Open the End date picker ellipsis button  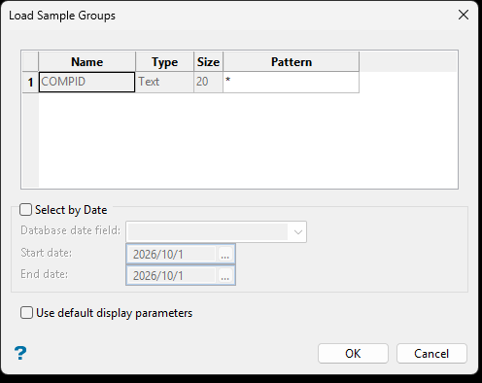225,276
